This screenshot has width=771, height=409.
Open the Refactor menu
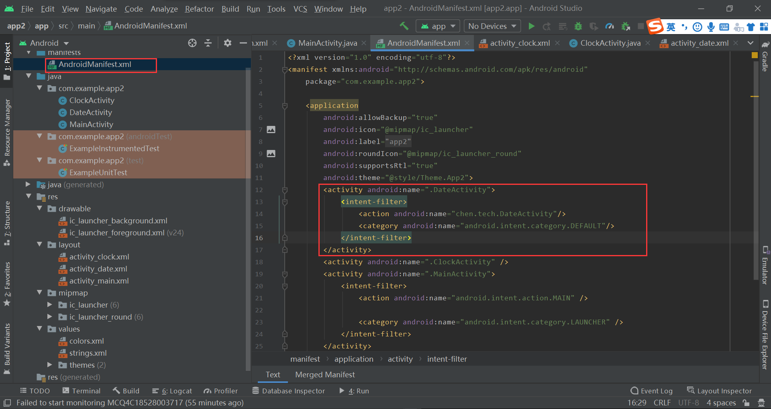(199, 9)
